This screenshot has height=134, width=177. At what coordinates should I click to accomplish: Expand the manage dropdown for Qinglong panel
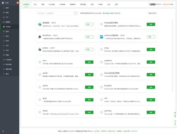point(89,24)
